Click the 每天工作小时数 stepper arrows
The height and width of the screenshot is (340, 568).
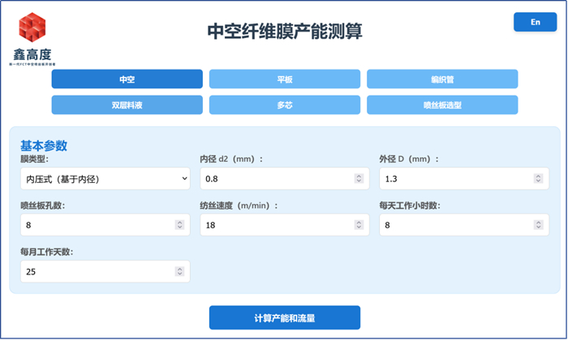pyautogui.click(x=538, y=225)
